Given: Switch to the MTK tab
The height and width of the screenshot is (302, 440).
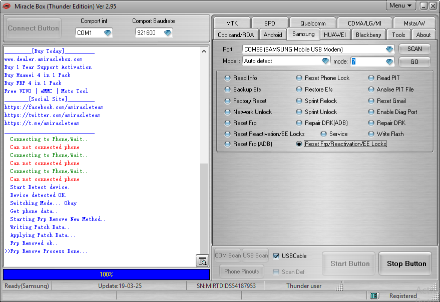Looking at the screenshot, I should click(232, 23).
